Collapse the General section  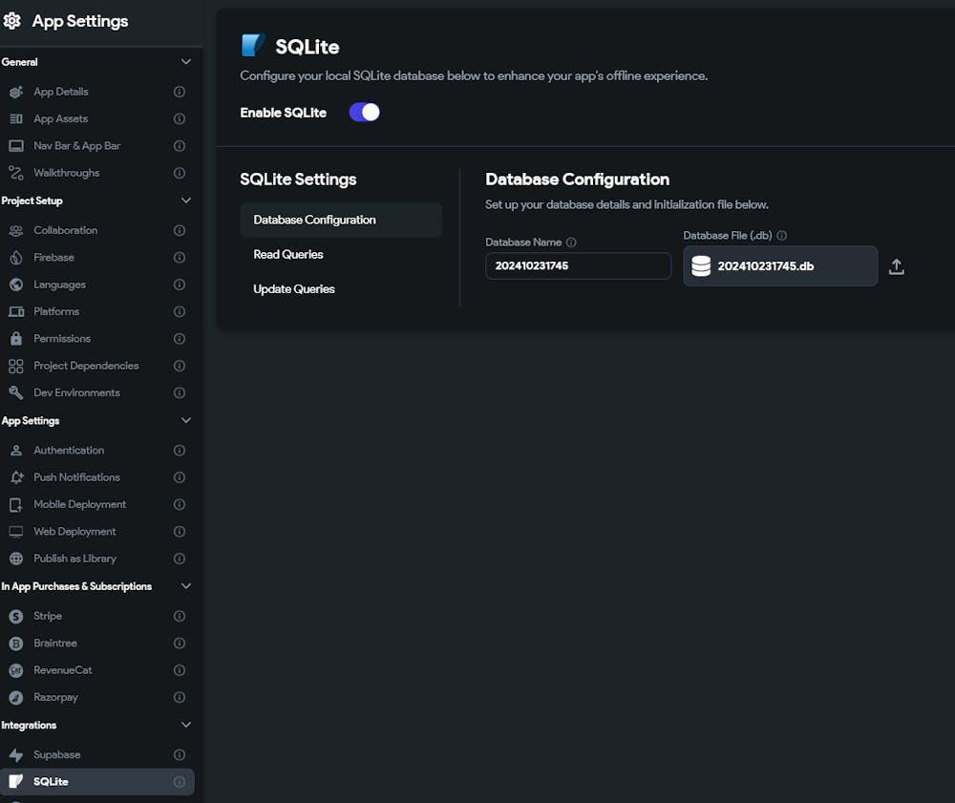[186, 62]
